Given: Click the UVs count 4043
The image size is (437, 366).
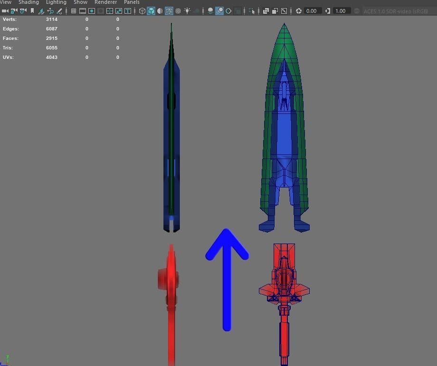Looking at the screenshot, I should pyautogui.click(x=52, y=57).
